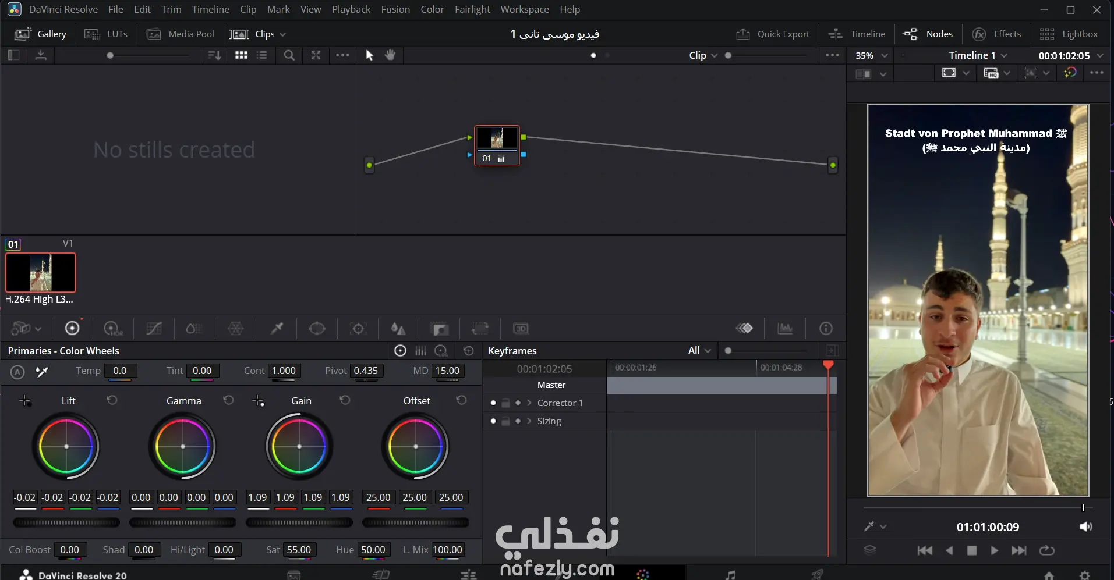The width and height of the screenshot is (1114, 580).
Task: Open the Color menu
Action: pyautogui.click(x=432, y=9)
